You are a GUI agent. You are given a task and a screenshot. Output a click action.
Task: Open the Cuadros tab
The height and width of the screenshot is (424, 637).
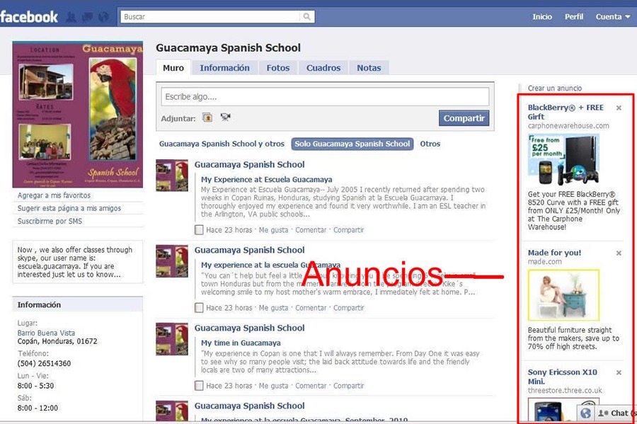(x=323, y=68)
